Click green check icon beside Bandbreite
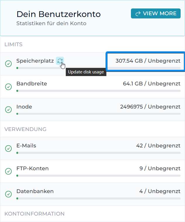185x222 pixels. [9, 87]
